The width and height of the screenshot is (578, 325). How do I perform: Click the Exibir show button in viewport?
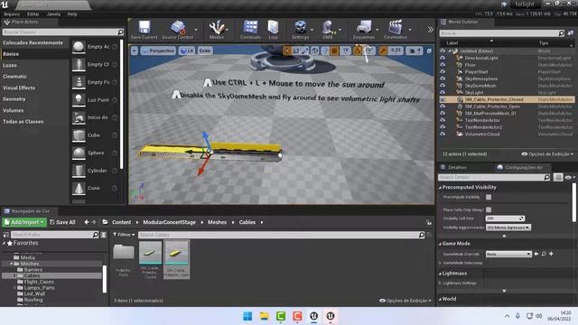[x=205, y=51]
